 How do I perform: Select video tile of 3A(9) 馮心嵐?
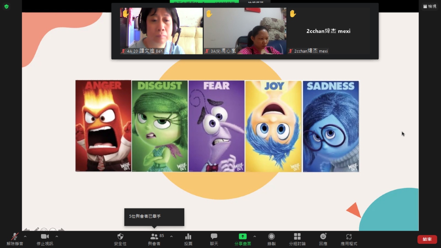(x=245, y=31)
